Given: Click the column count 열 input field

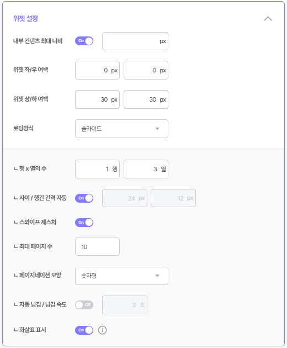Looking at the screenshot, I should [146, 169].
